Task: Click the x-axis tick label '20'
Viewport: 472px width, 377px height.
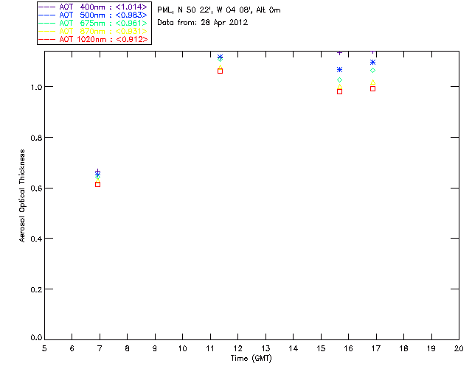Action: pos(459,348)
